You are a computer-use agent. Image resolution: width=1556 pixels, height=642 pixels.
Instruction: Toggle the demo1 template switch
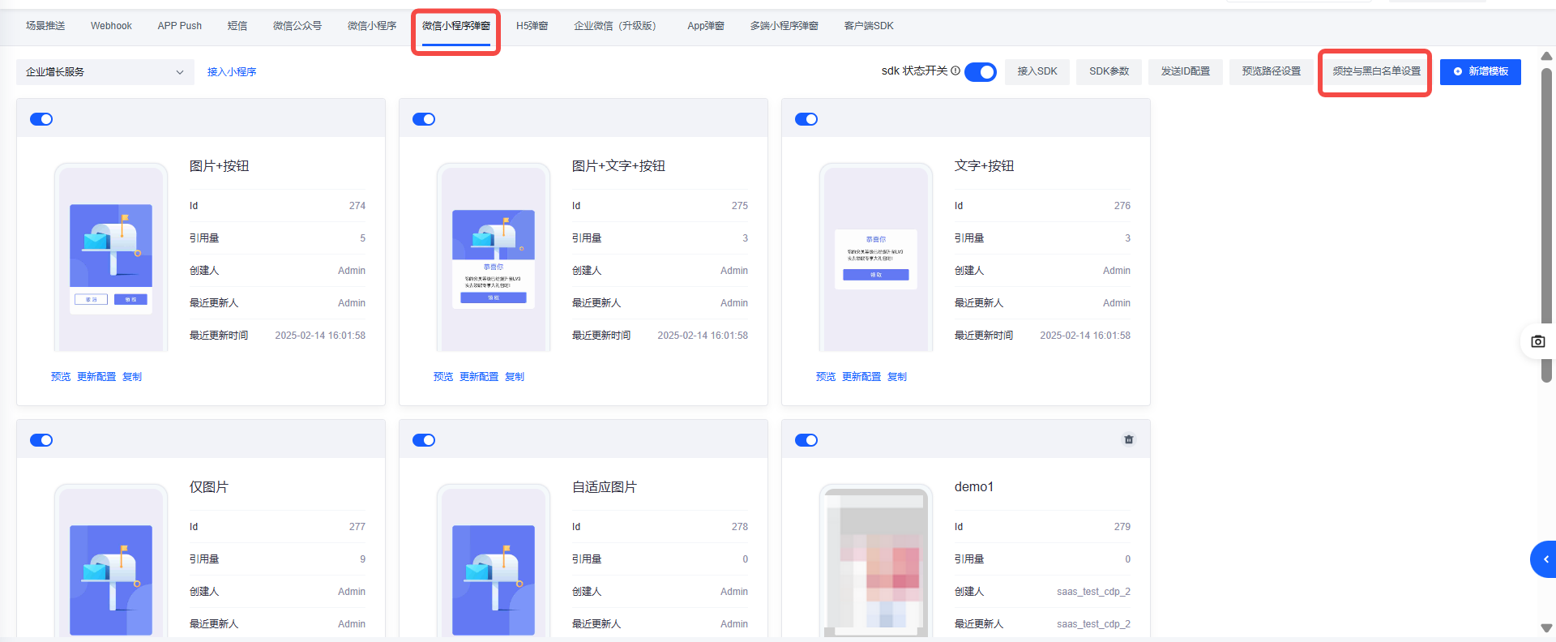pyautogui.click(x=806, y=440)
